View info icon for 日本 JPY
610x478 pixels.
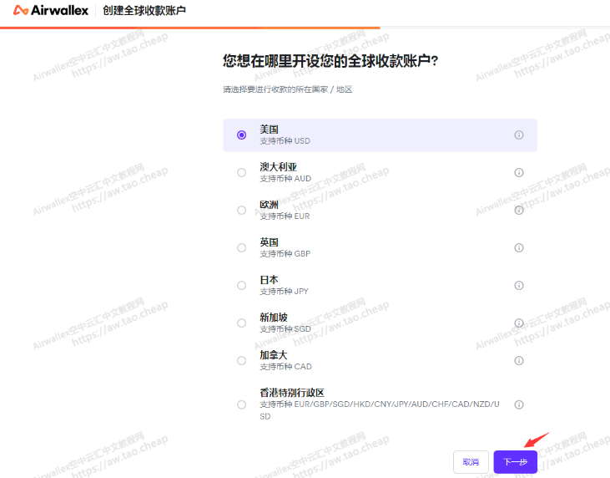coord(519,286)
